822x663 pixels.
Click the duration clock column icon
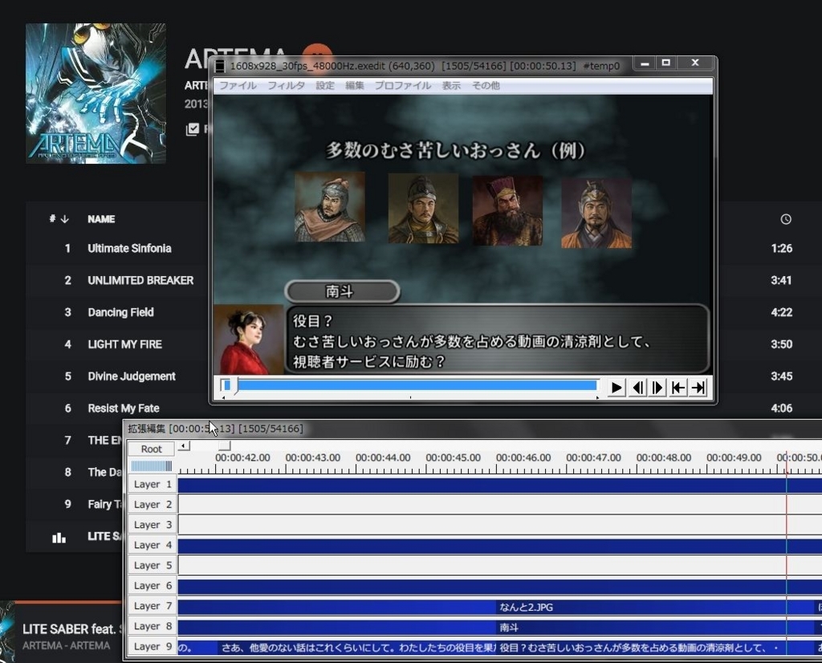point(785,219)
